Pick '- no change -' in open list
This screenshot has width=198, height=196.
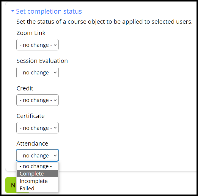click(36, 166)
